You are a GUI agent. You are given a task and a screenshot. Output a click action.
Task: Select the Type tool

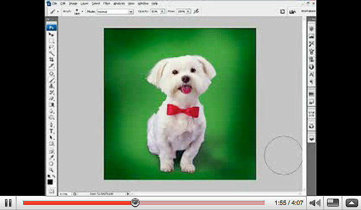[51, 132]
